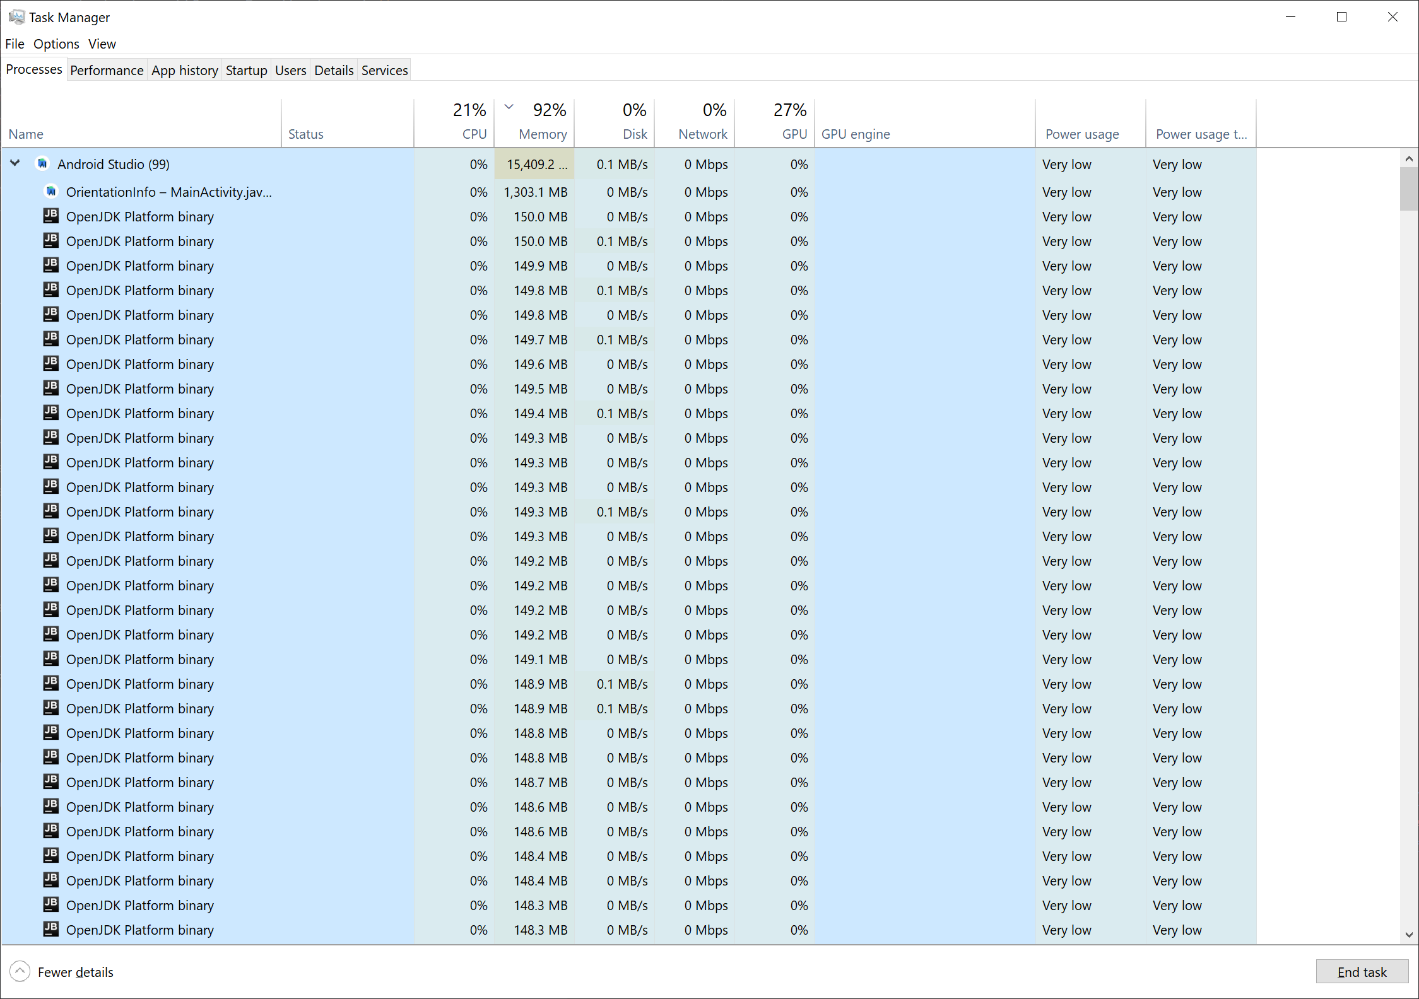This screenshot has width=1419, height=999.
Task: Select the OpenJDK row using 149.4 MB
Action: (x=628, y=413)
